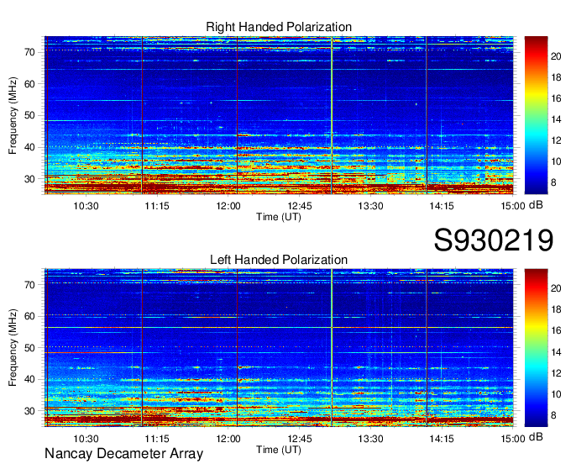Click the 14:15 time tick of Left Handed plot
571x464 pixels.
click(442, 439)
